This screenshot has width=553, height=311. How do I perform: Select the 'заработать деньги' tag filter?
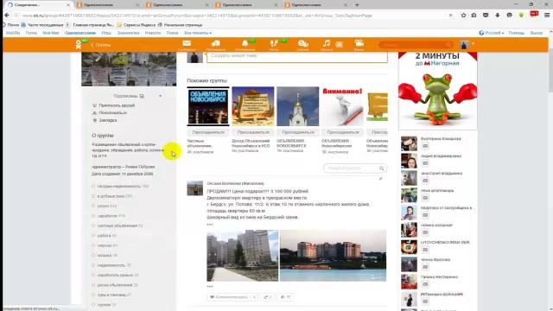coord(115,275)
